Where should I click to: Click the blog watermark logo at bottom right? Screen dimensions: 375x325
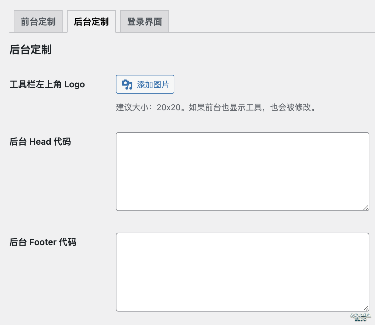click(x=360, y=317)
